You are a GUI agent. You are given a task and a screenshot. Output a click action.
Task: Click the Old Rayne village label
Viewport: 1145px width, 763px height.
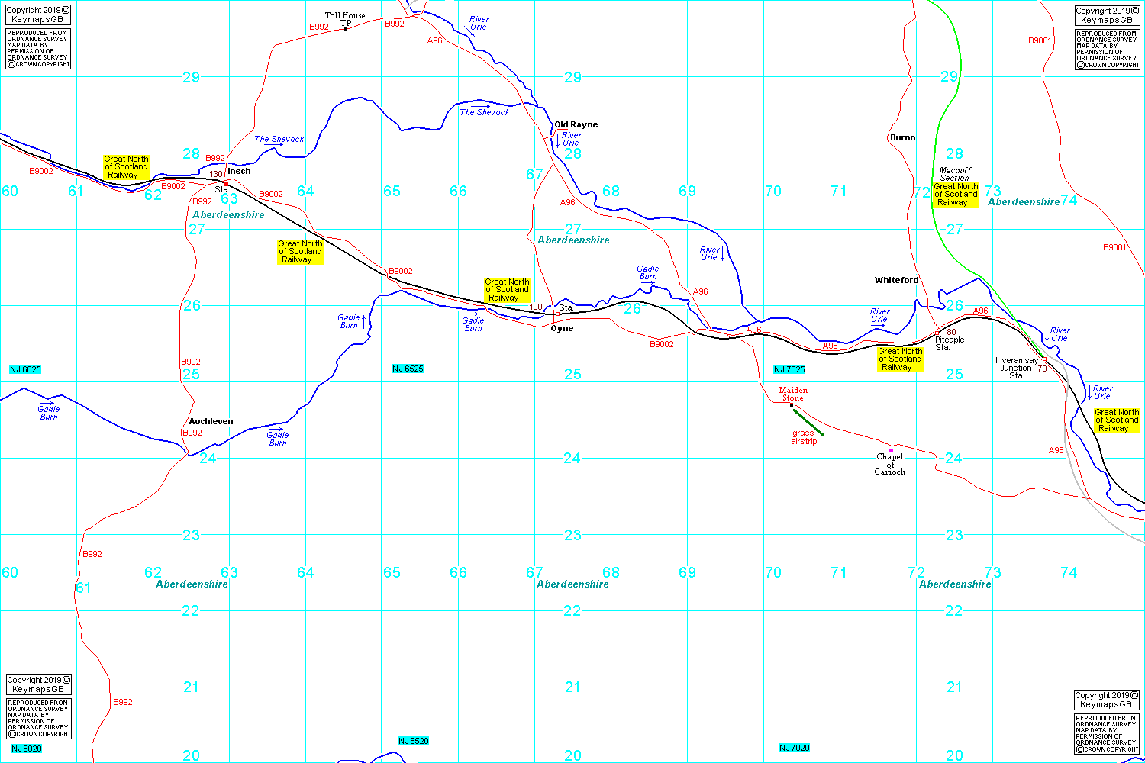tap(576, 124)
